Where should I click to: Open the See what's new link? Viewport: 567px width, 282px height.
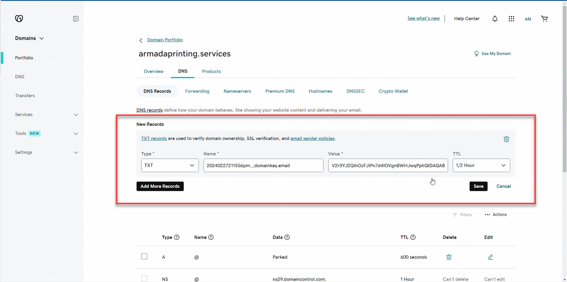coord(424,19)
